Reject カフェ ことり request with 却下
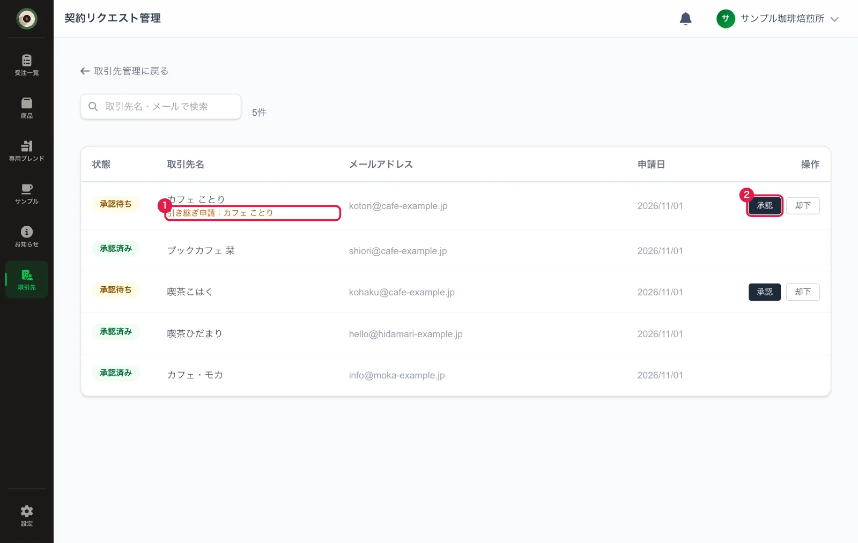The image size is (858, 543). (803, 206)
